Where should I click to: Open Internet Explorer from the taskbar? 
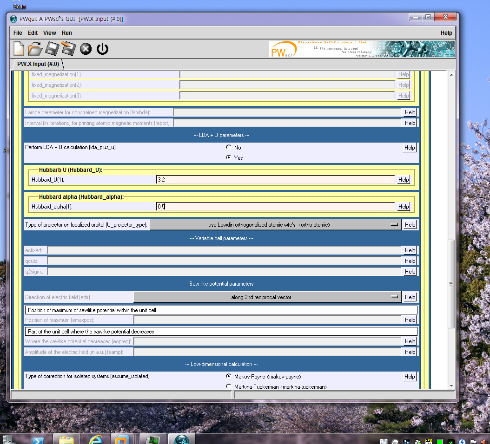(96, 439)
